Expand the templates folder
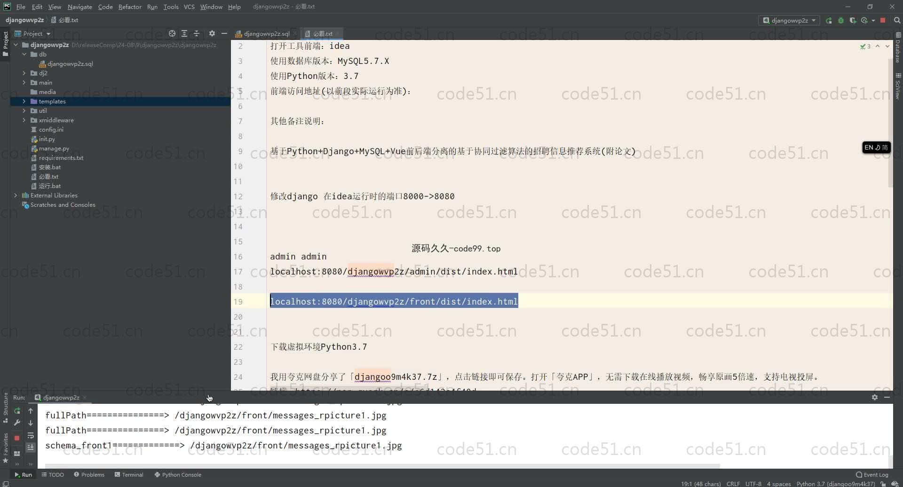 (24, 101)
